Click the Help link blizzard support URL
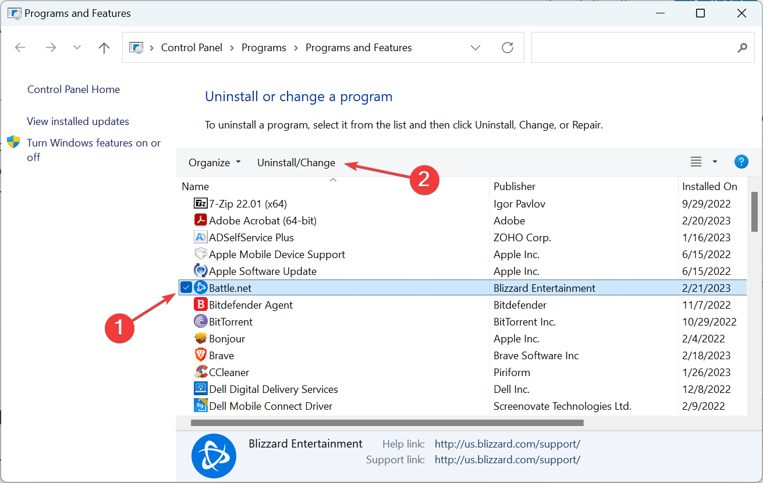This screenshot has height=483, width=763. [508, 444]
